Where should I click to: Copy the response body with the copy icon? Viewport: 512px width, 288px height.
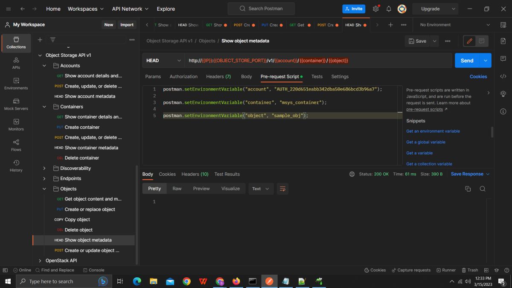click(468, 189)
